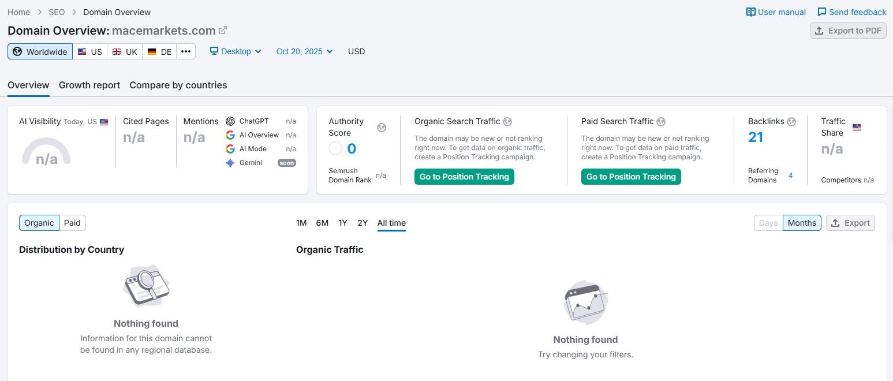
Task: Click the Google icon beside AI Mode
Action: tap(230, 149)
